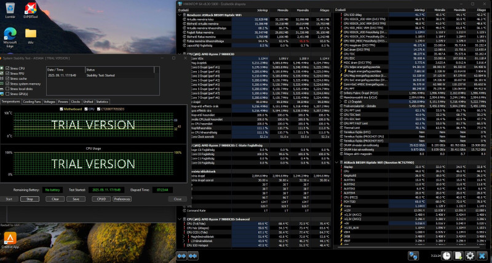The width and height of the screenshot is (492, 263).
Task: Open the Microsoft Edge desktop shortcut
Action: click(x=10, y=34)
